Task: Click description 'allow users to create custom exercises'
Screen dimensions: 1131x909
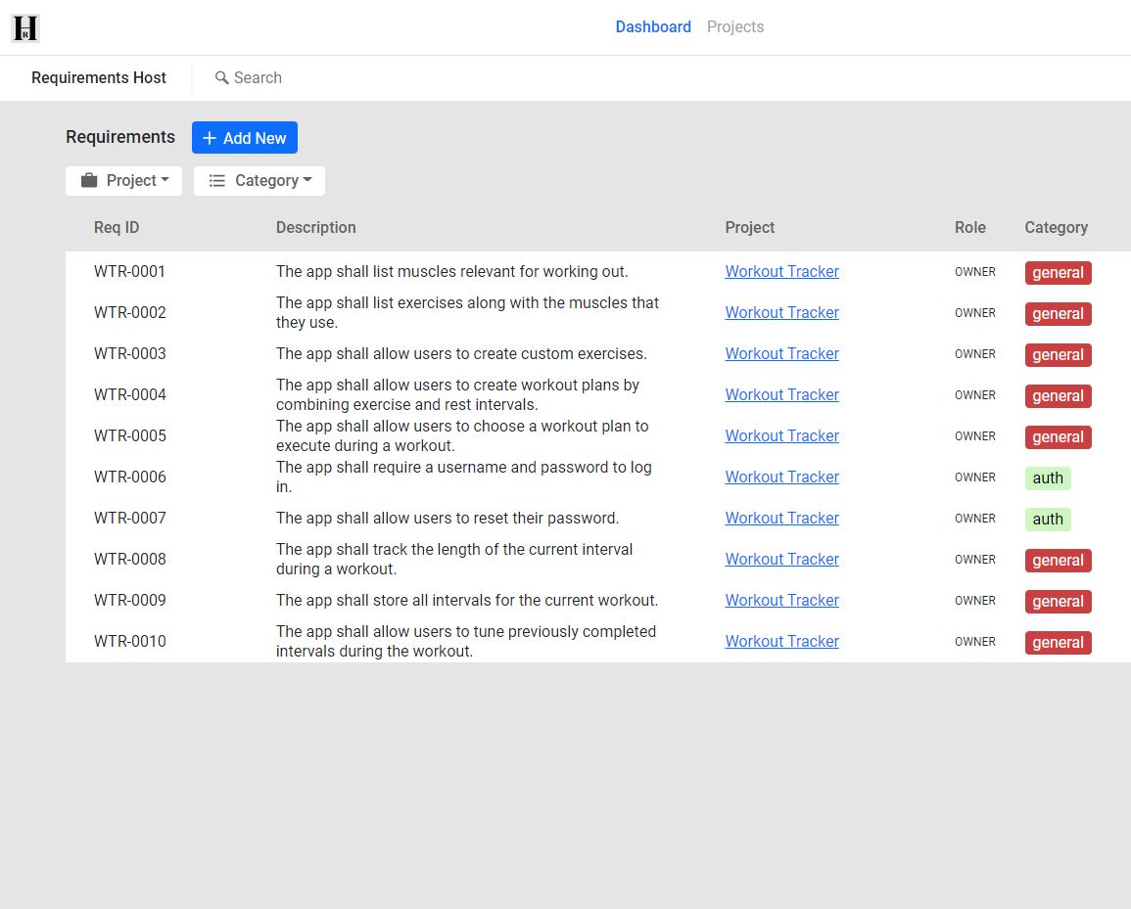Action: (x=461, y=353)
